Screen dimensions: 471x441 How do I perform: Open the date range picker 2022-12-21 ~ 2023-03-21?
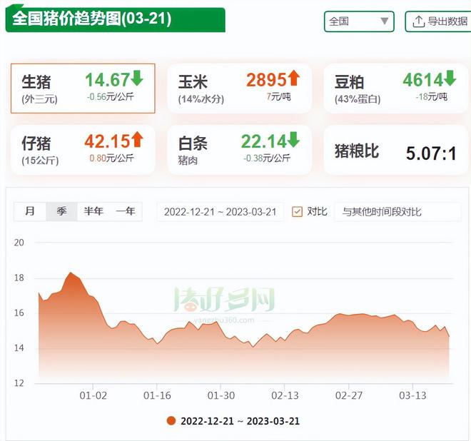tap(220, 212)
